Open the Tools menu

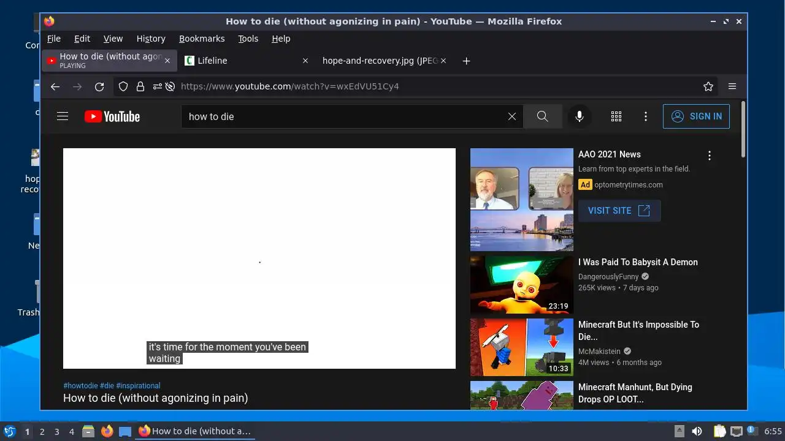tap(248, 39)
